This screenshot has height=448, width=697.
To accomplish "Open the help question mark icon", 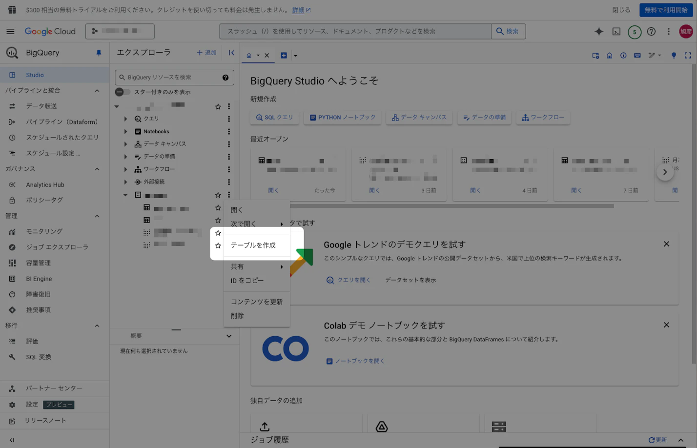I will pyautogui.click(x=651, y=31).
